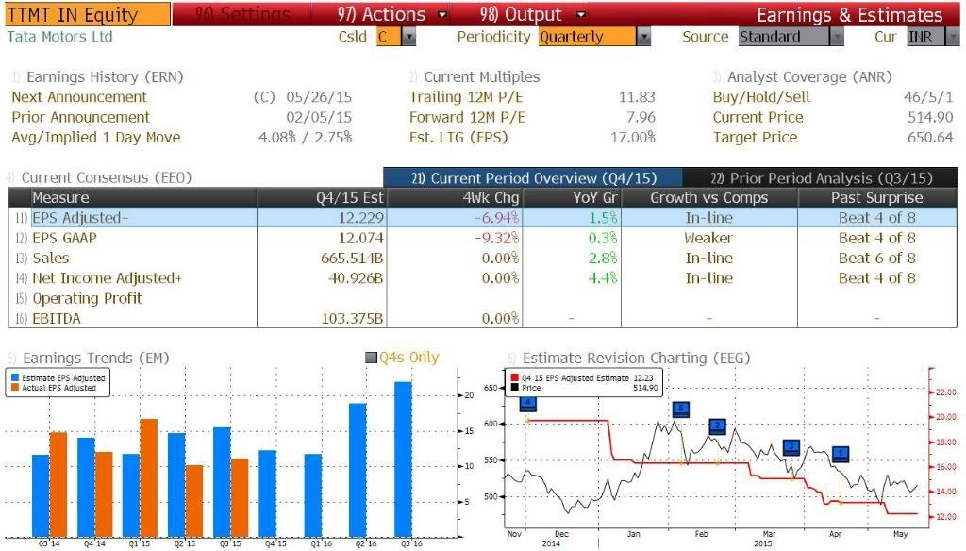Switch to Current Period Overview (Q4/15) tab

533,178
